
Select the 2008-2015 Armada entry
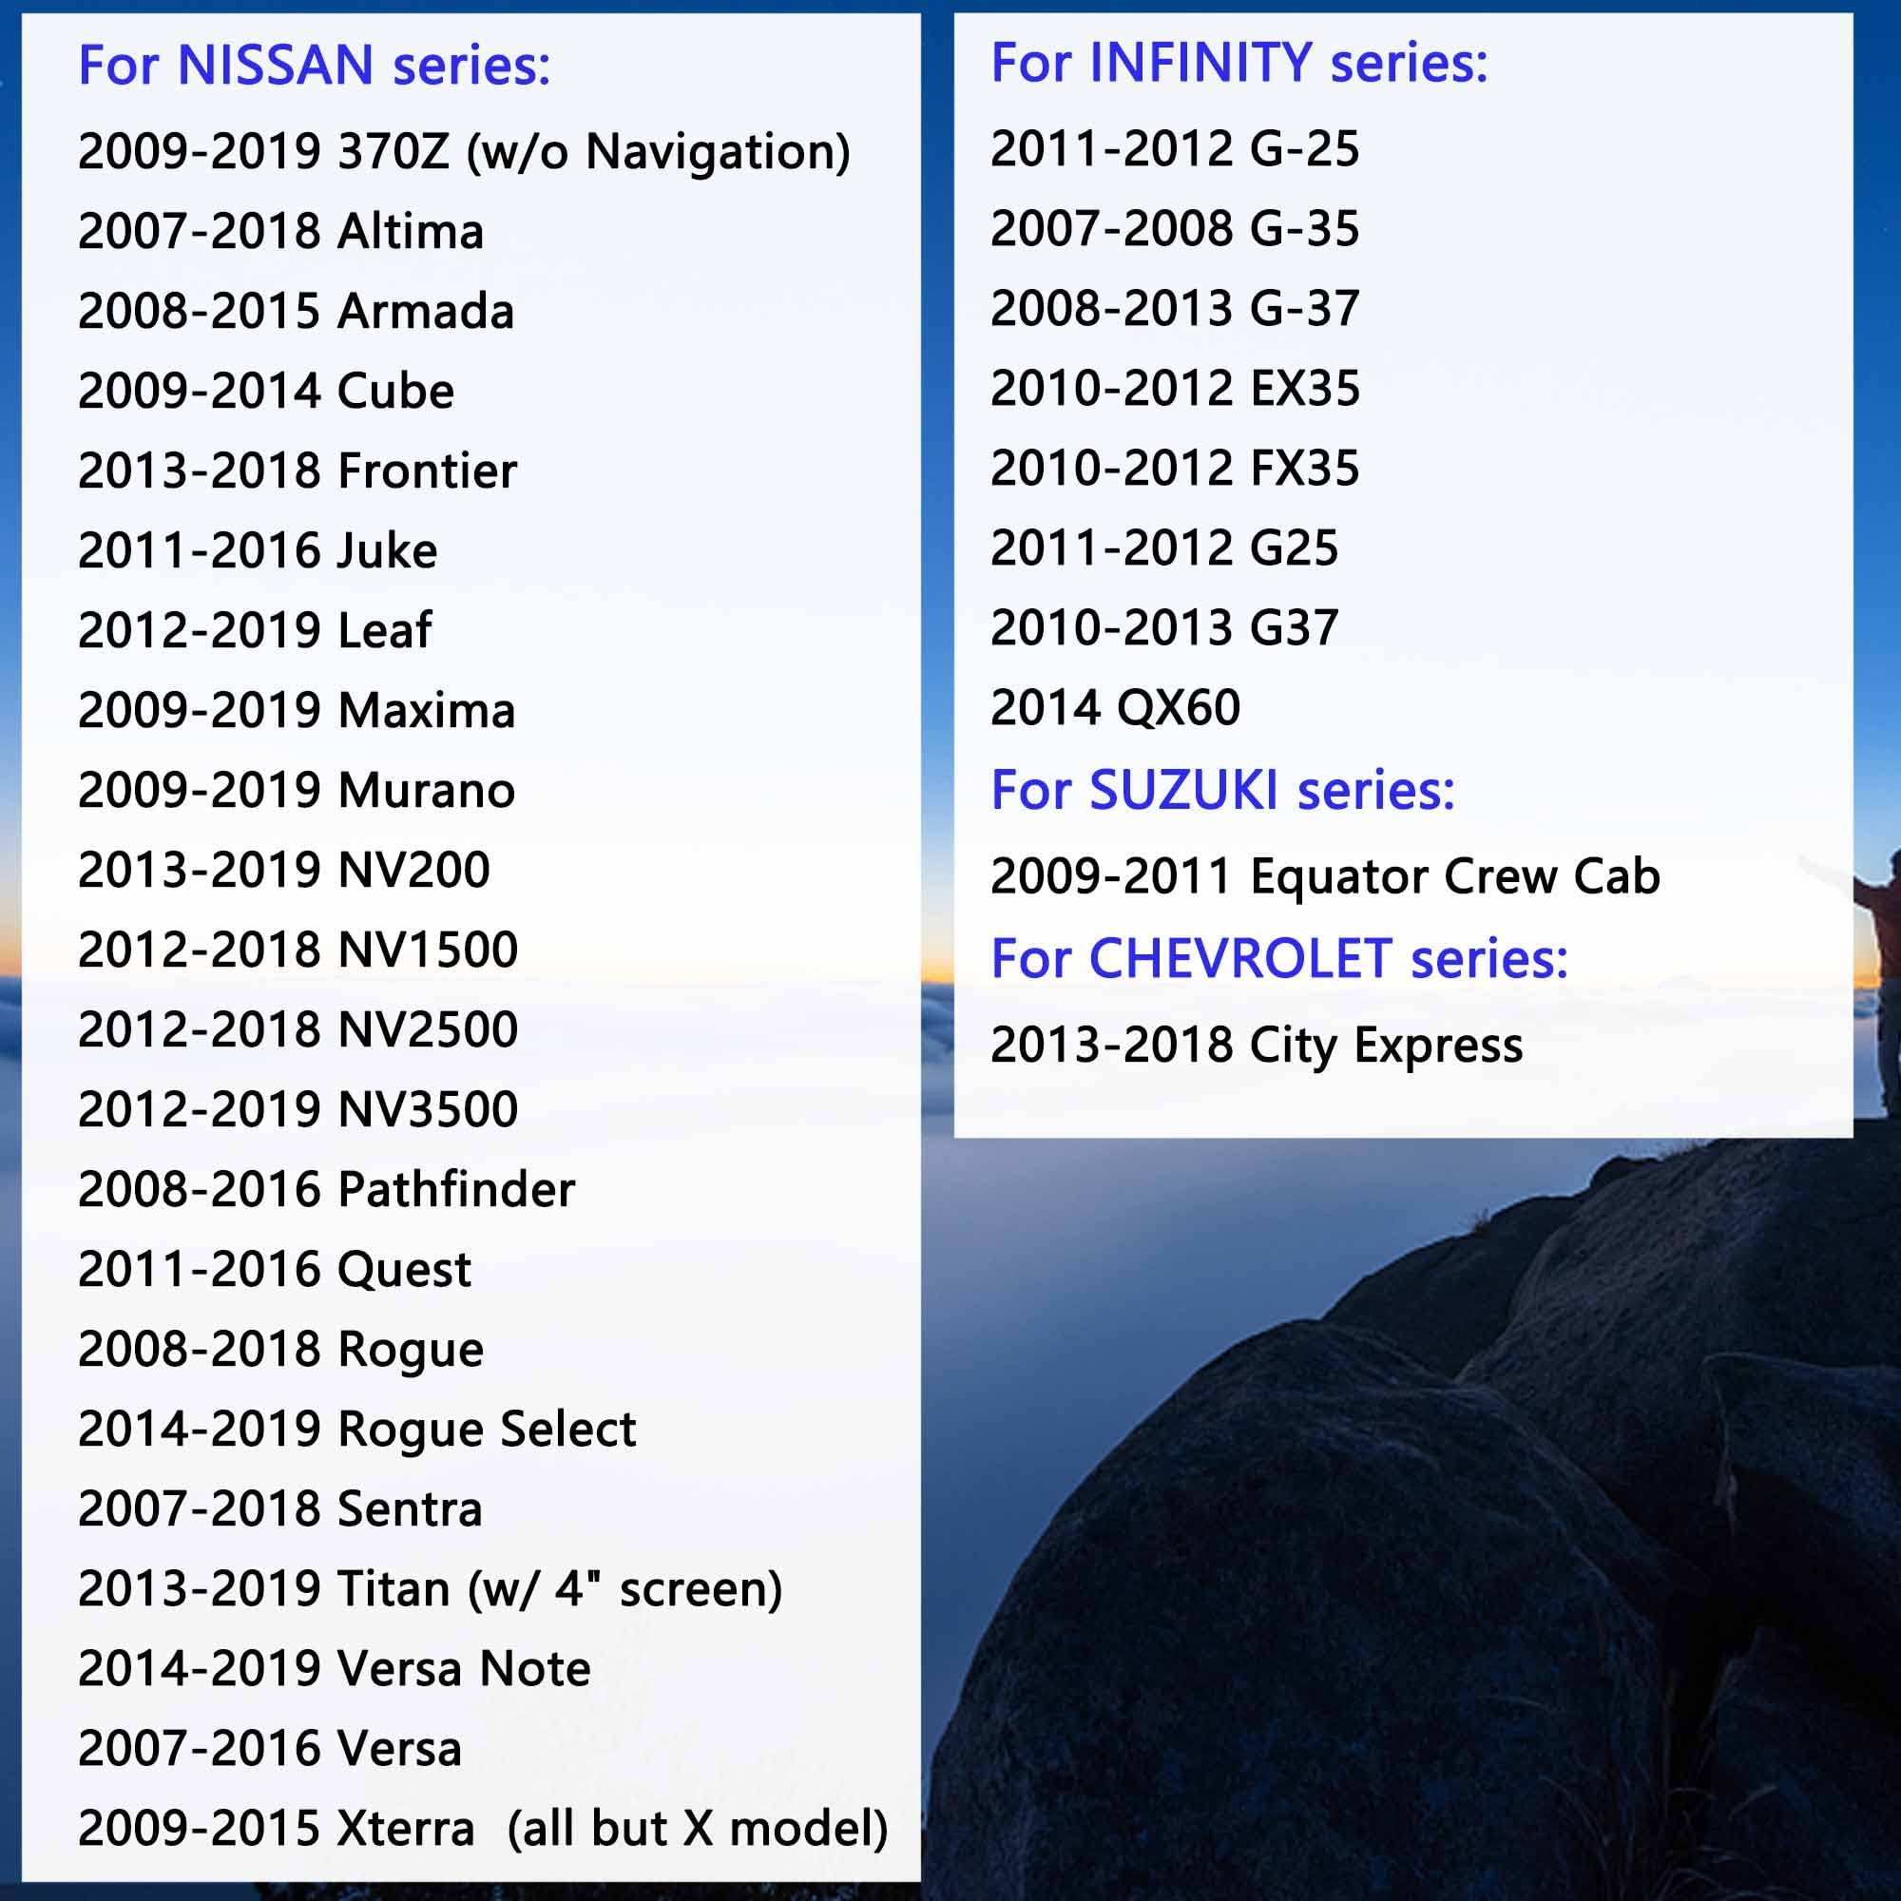click(x=297, y=312)
